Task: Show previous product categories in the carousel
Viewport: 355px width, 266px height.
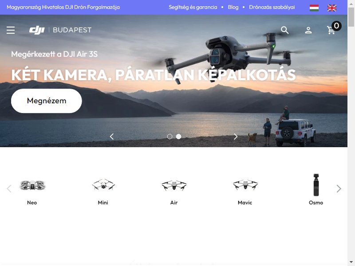Action: [9, 188]
